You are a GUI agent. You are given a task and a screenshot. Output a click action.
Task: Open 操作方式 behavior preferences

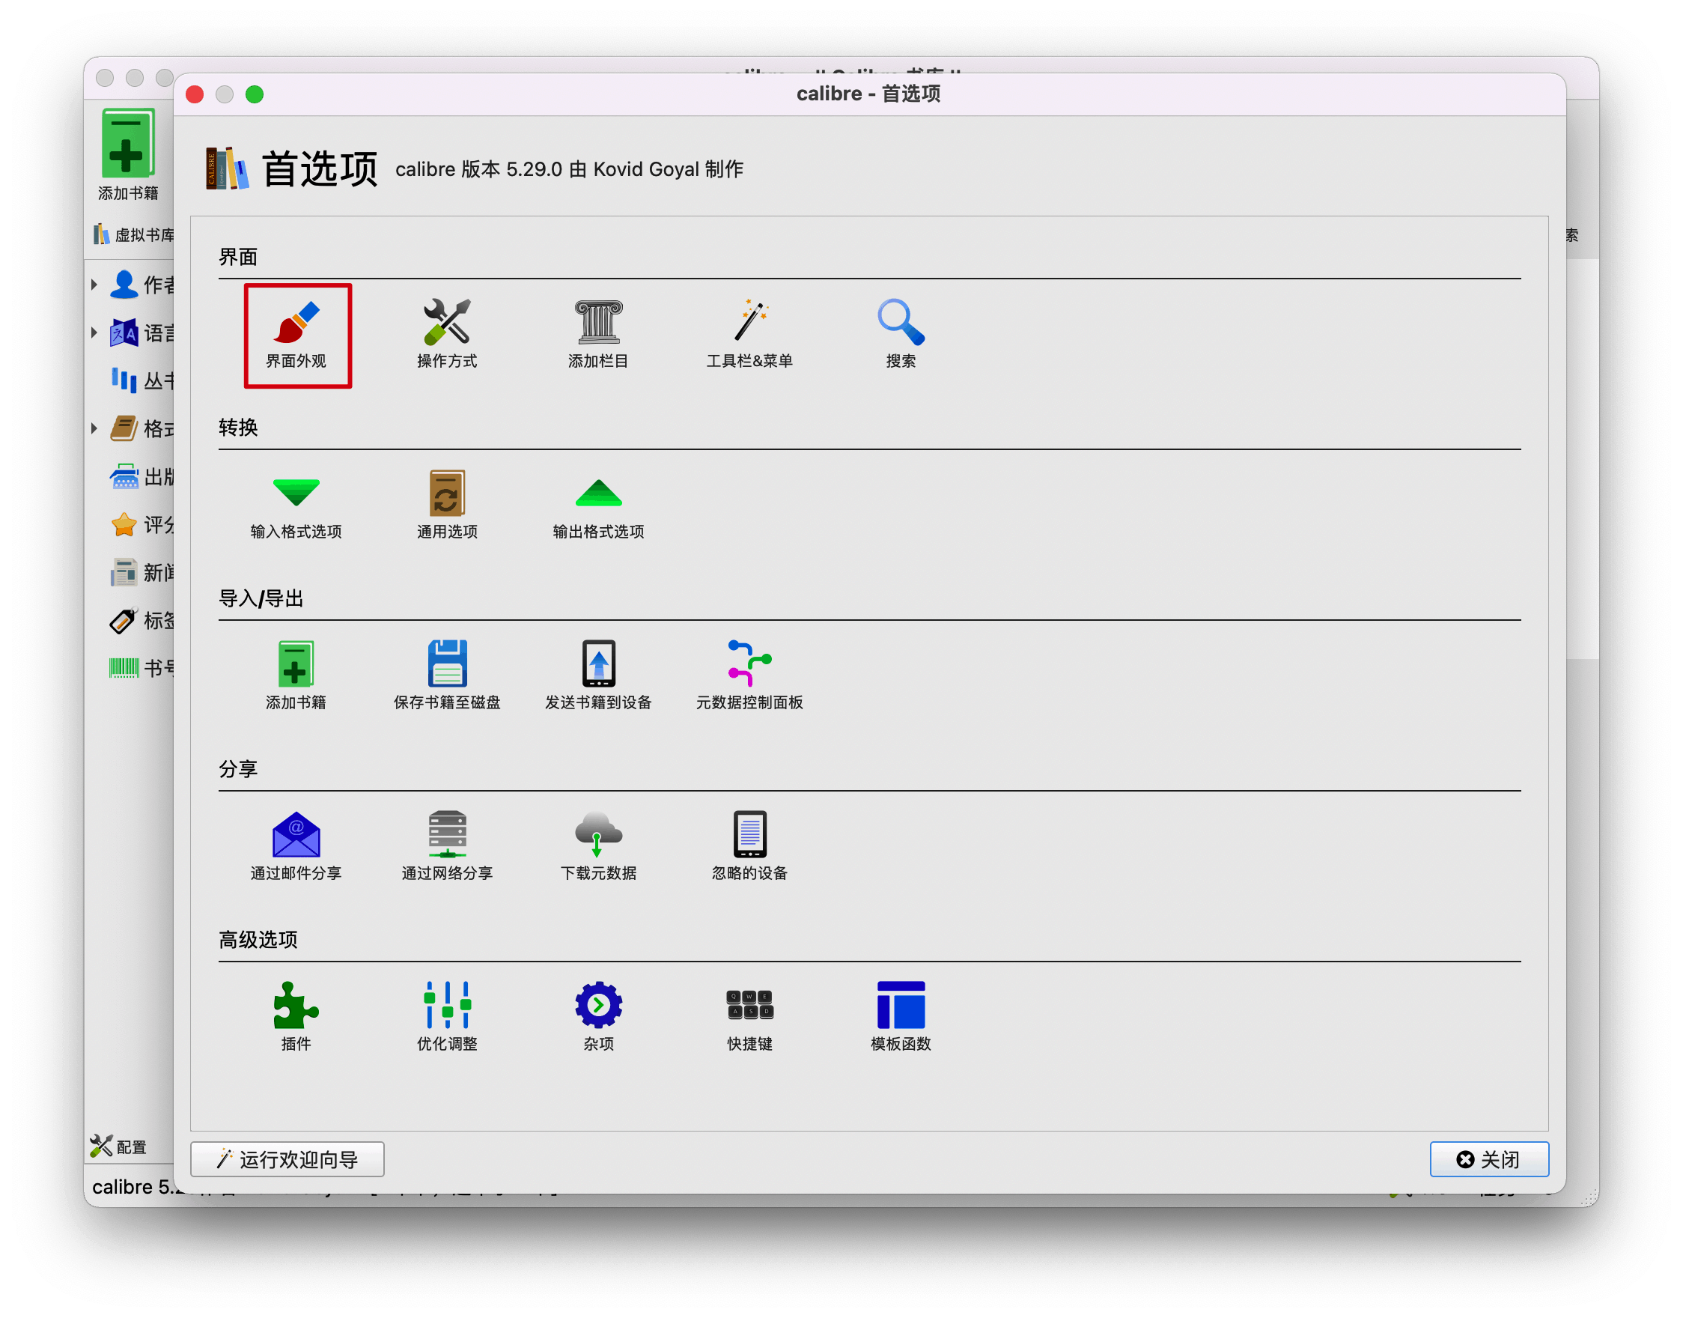pyautogui.click(x=448, y=335)
